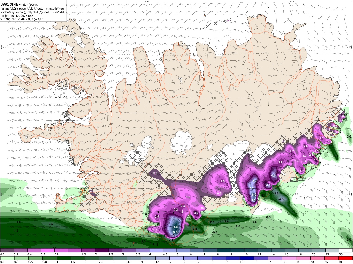Click the 3.8 rain value in dark green
Image resolution: width=353 pixels, height=264 pixels.
click(276, 194)
